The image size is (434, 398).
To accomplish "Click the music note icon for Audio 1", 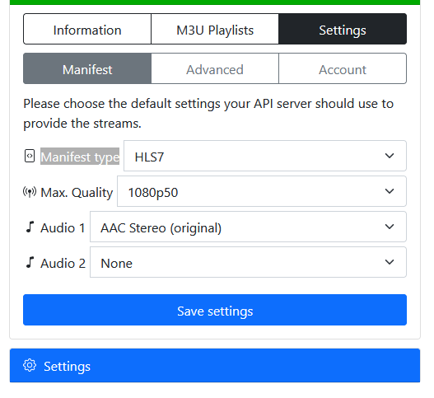I will (30, 227).
